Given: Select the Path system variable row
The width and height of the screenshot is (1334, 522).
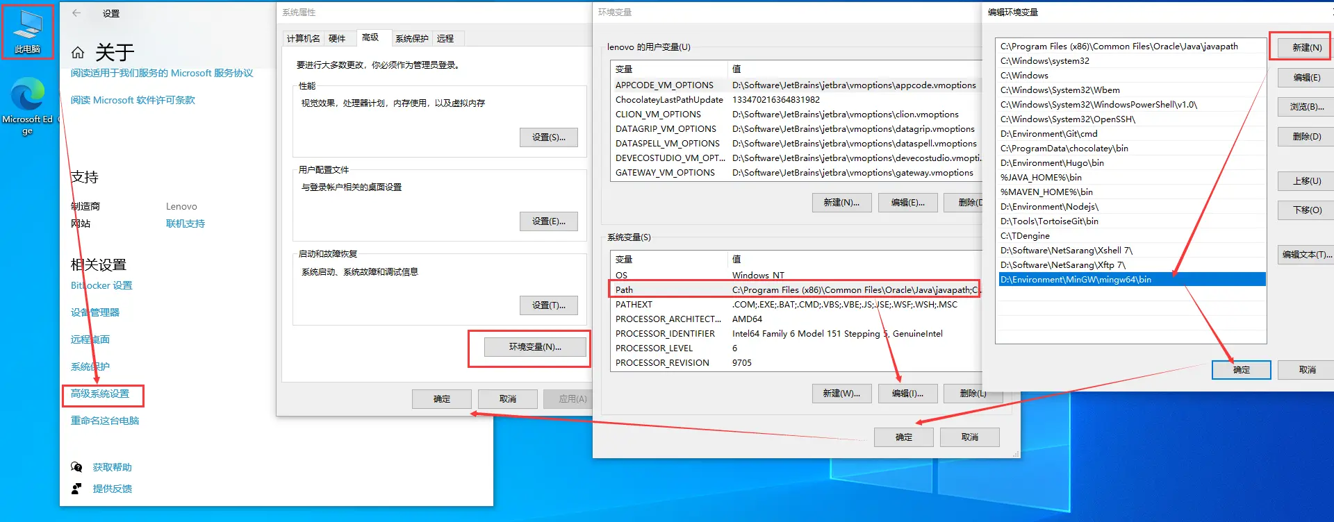Looking at the screenshot, I should tap(796, 290).
